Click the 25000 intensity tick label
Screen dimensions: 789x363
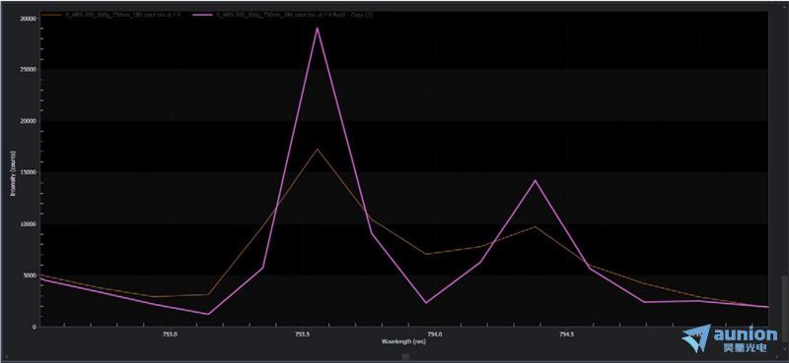click(x=29, y=70)
